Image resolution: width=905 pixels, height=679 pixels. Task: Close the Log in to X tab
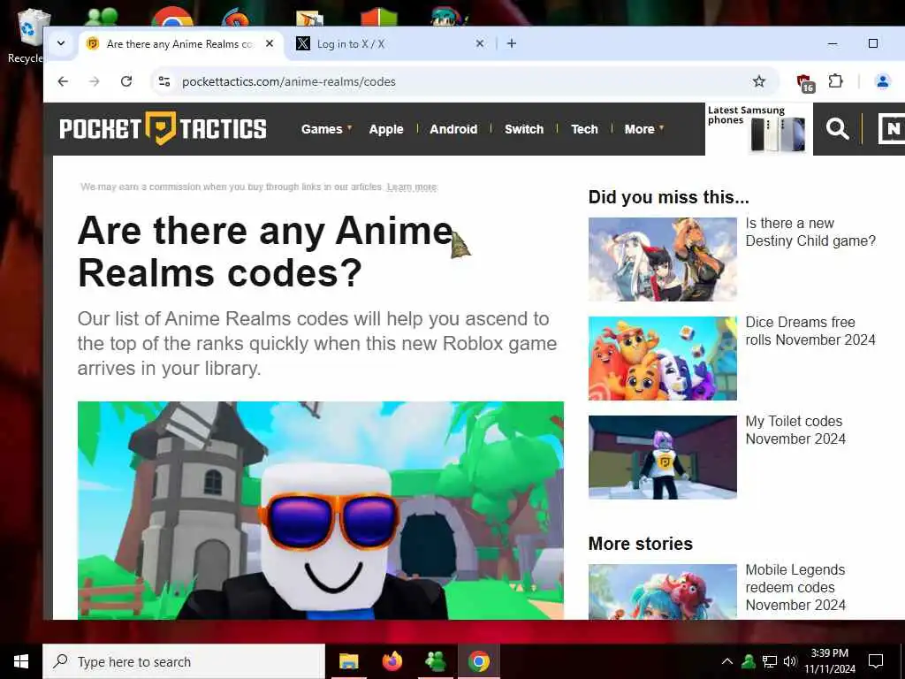(480, 43)
